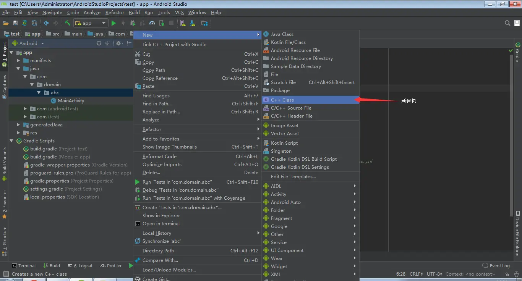
Task: Collapse the java folder node
Action: click(x=18, y=69)
